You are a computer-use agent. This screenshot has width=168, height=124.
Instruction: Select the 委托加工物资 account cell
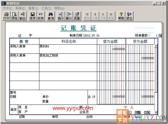tap(68, 58)
